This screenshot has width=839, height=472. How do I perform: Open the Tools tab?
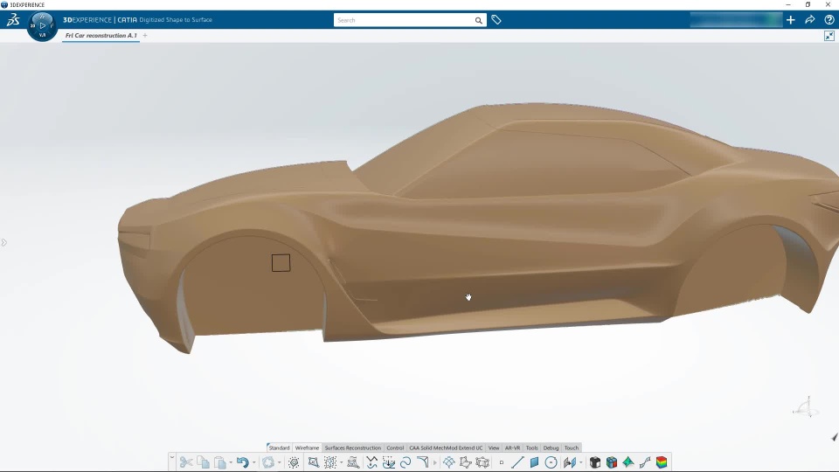coord(532,448)
